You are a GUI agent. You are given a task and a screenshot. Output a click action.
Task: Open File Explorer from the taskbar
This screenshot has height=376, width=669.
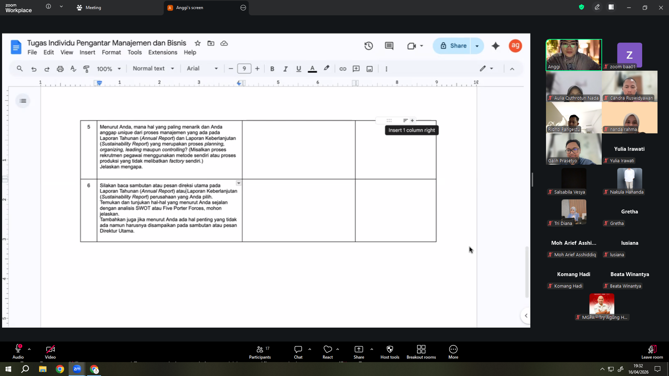(x=43, y=369)
